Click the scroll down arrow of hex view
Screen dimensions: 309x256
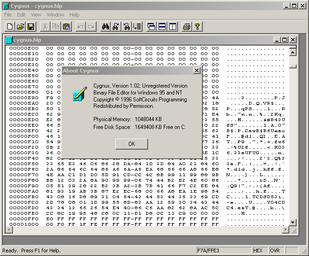coord(292,223)
